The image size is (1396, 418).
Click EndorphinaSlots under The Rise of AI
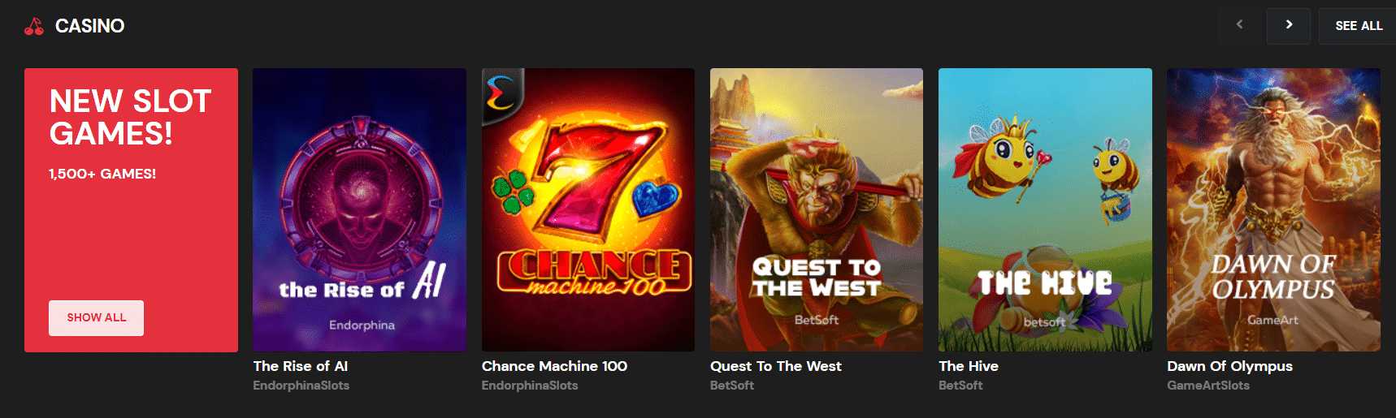[x=301, y=386]
